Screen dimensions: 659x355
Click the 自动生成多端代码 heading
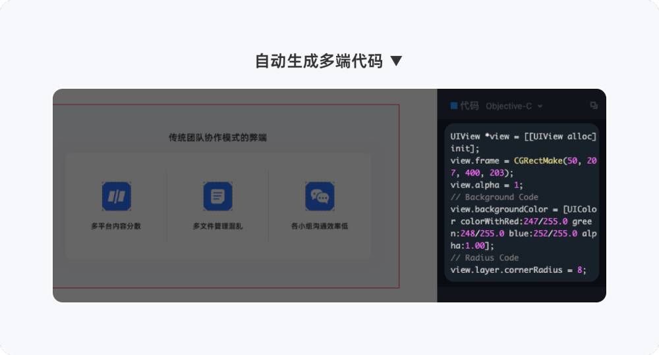point(319,61)
